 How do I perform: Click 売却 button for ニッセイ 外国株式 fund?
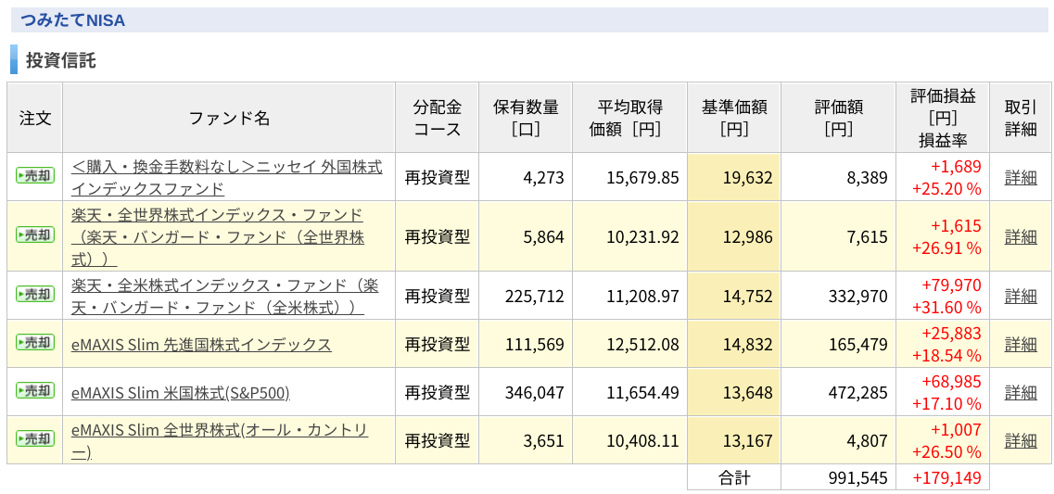click(35, 176)
